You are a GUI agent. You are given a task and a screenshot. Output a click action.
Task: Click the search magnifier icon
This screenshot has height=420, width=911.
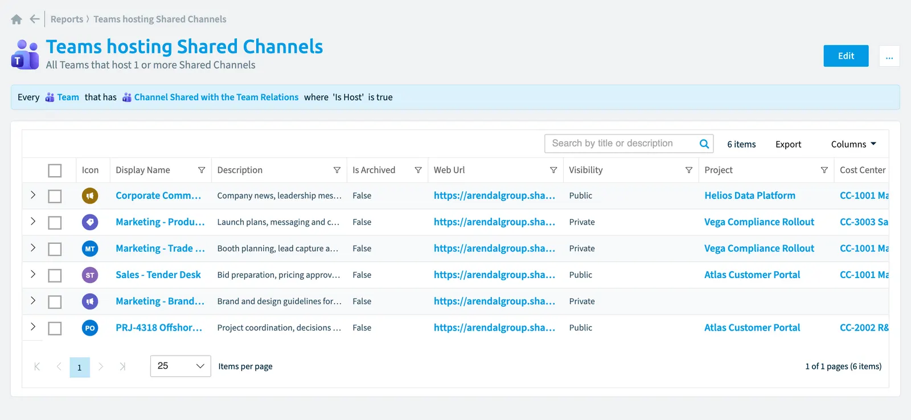click(x=704, y=144)
